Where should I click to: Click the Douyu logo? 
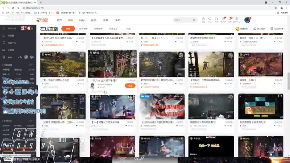pos(42,20)
